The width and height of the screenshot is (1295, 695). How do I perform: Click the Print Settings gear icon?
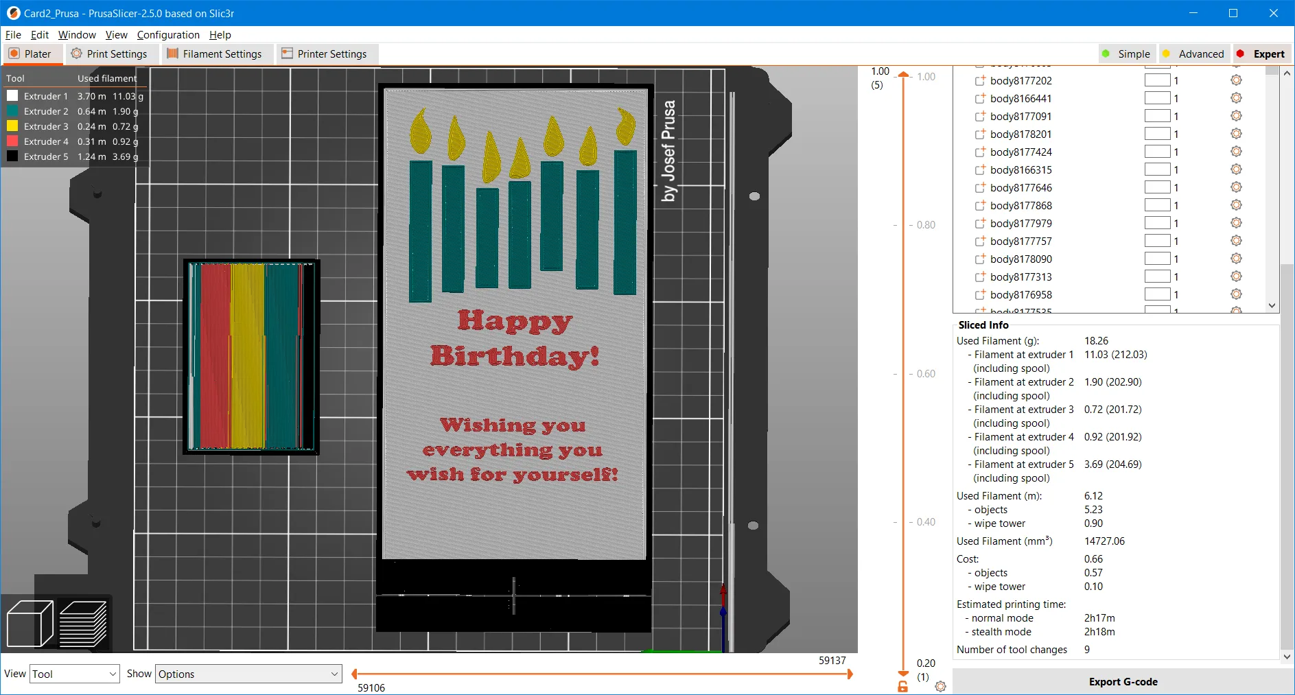click(x=77, y=54)
